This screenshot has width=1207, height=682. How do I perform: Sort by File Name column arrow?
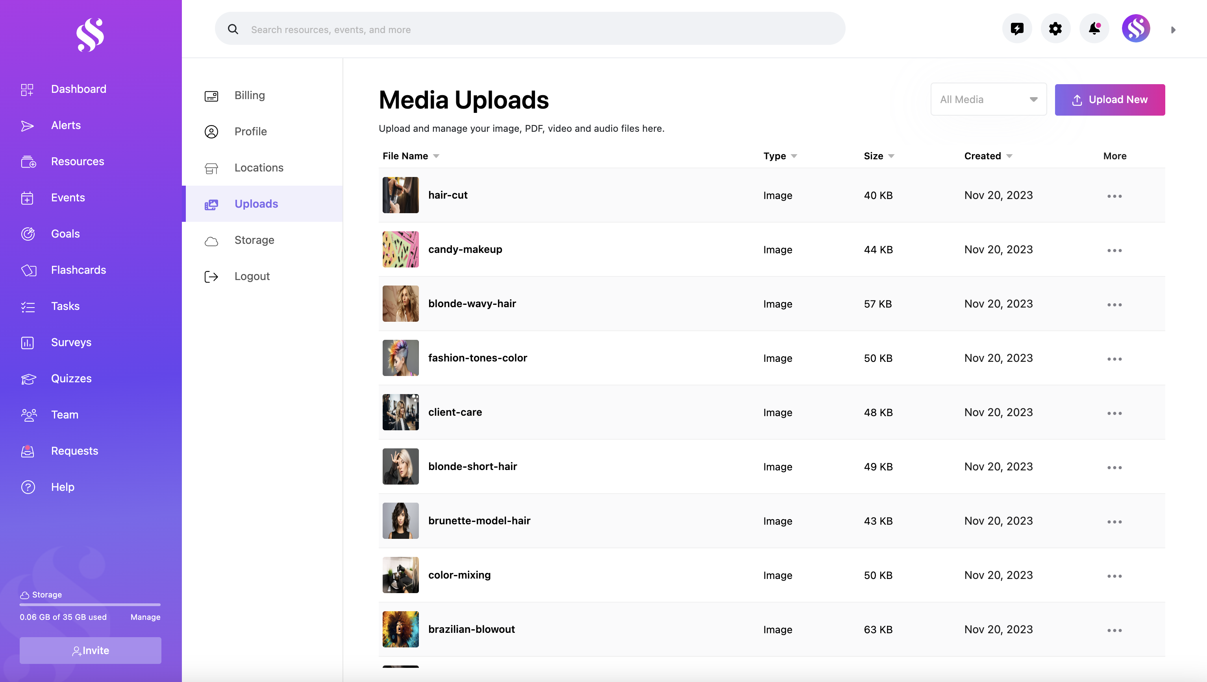(437, 157)
